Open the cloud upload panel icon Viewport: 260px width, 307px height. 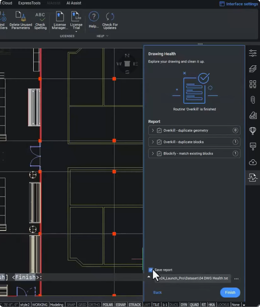[x=253, y=162]
